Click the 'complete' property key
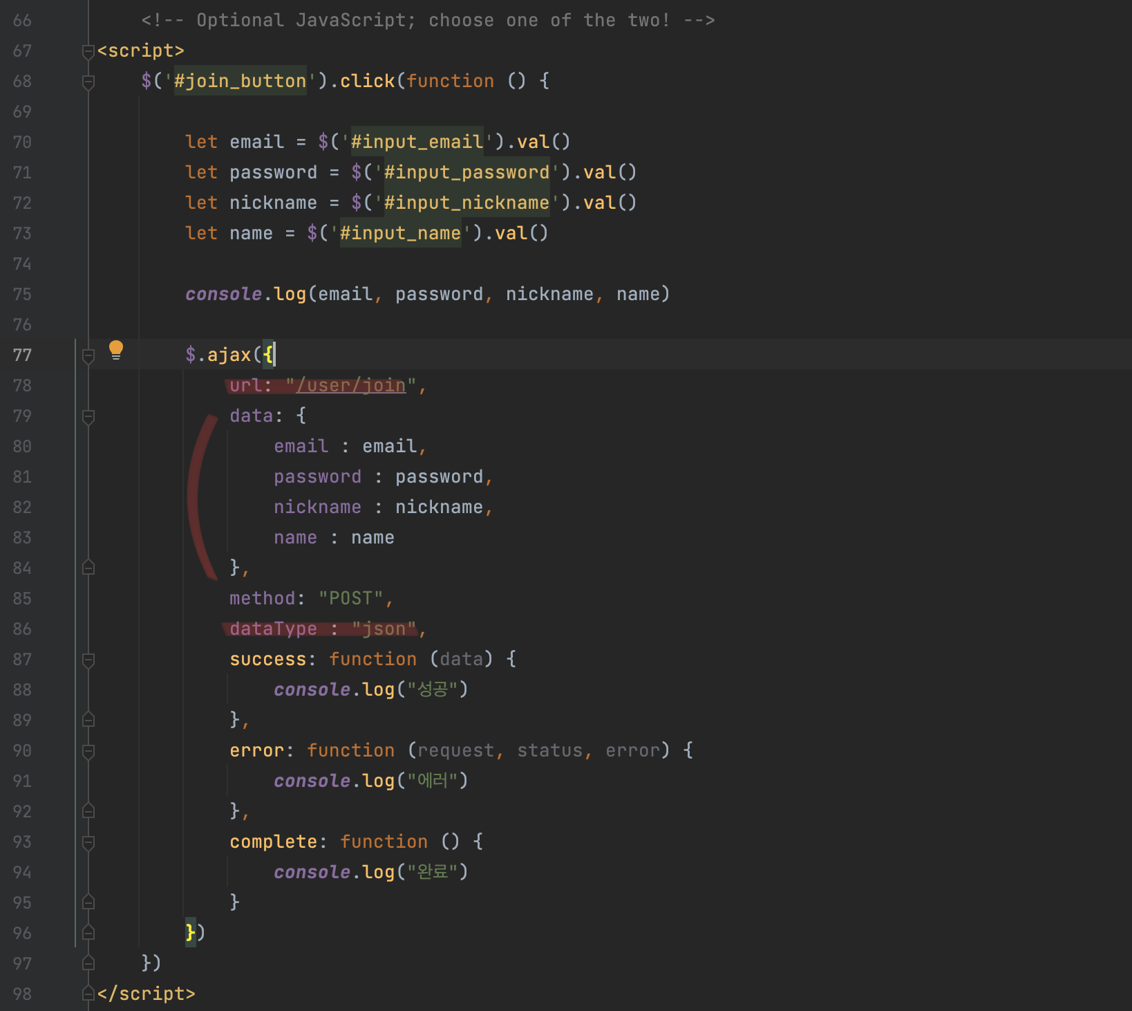The width and height of the screenshot is (1132, 1011). 273,842
